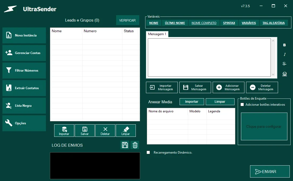Open Filtrar Números from the sidebar
This screenshot has width=293, height=181.
coord(24,71)
